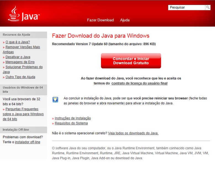Focus the Pesquisar search field
The height and width of the screenshot is (172, 215).
(x=186, y=7)
